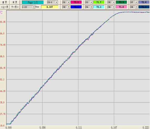Select the lime green CH3 swatch showing 71.7
This screenshot has width=150, height=129.
(x=99, y=2)
